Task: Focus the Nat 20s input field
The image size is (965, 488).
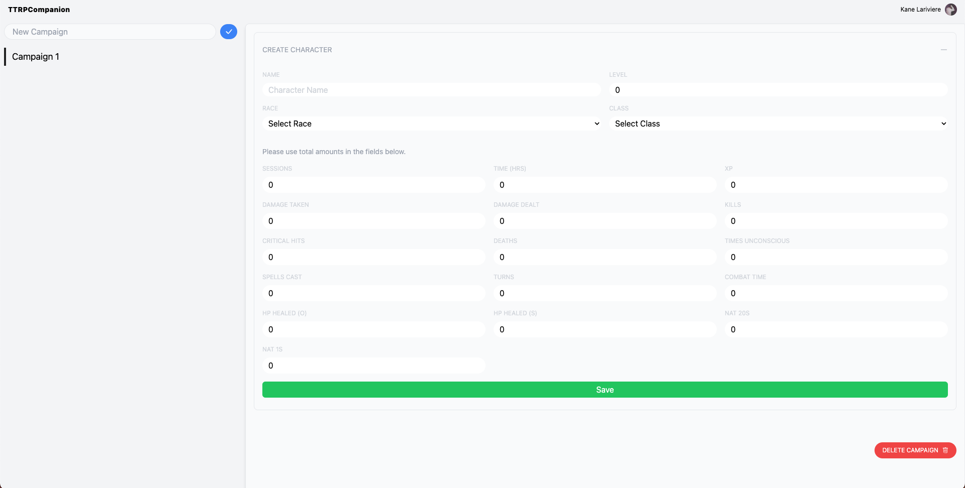Action: coord(836,329)
